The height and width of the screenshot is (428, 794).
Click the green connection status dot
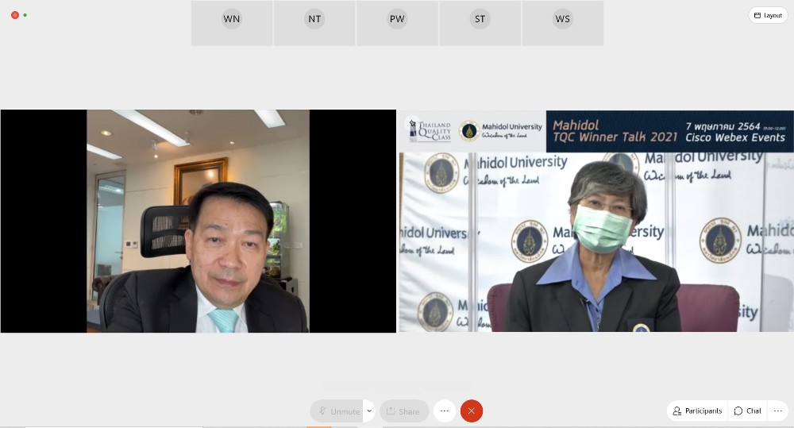coord(25,15)
